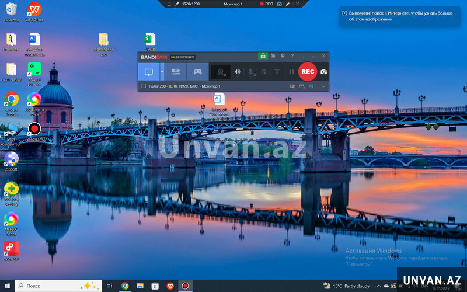467x292 pixels.
Task: Toggle microphone recording in Bandicam
Action: pos(251,72)
